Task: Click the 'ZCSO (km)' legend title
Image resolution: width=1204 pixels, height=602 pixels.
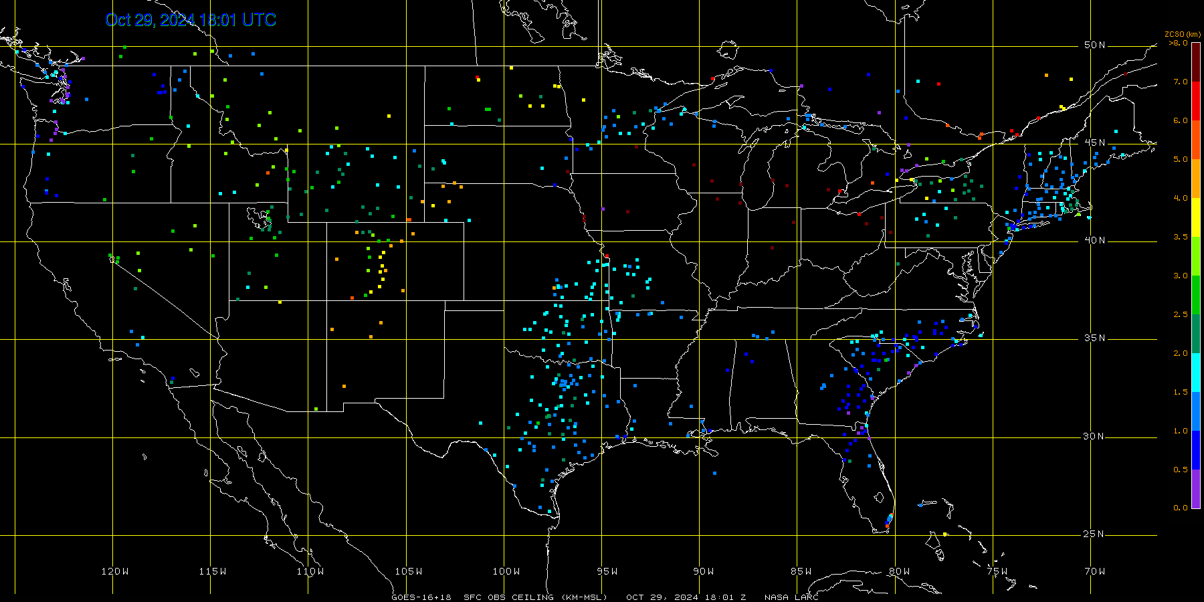Action: click(1182, 34)
